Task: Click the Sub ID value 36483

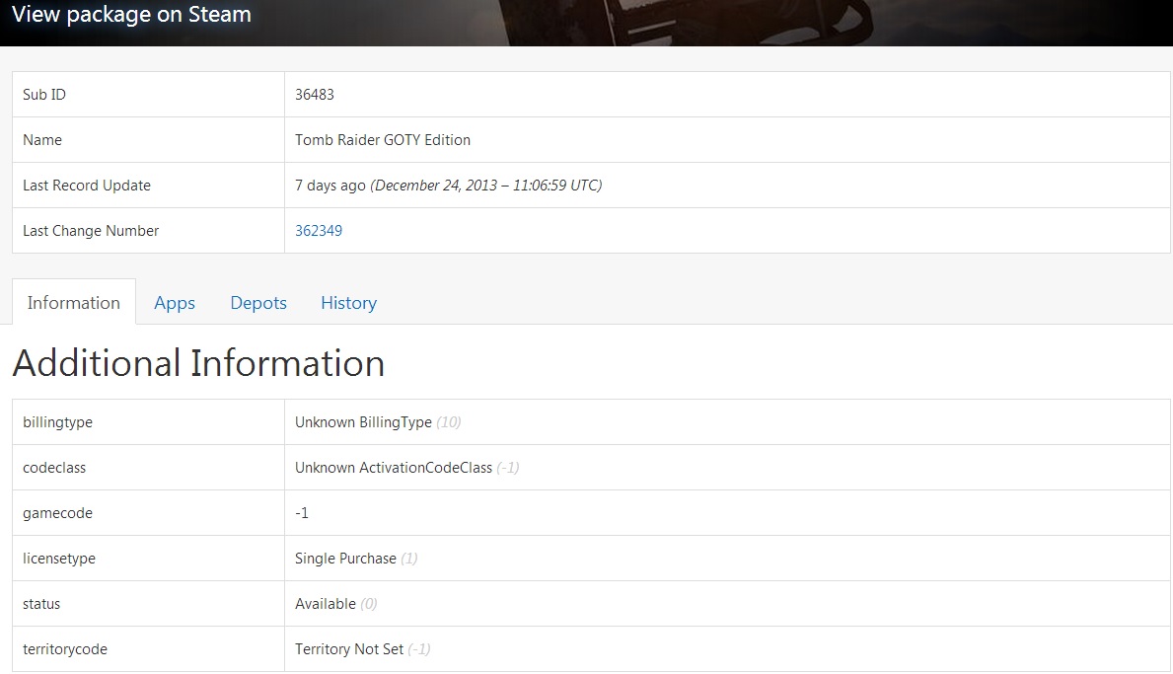Action: point(315,95)
